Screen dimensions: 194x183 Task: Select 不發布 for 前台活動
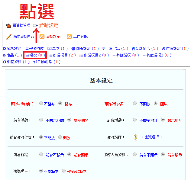[x=41, y=103]
